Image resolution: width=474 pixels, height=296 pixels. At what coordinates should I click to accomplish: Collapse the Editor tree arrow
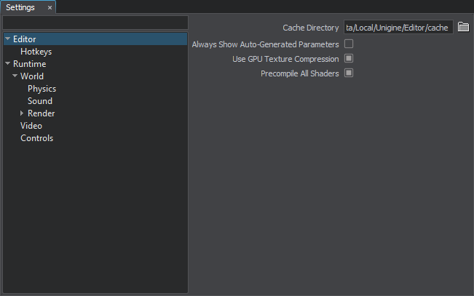pos(7,39)
